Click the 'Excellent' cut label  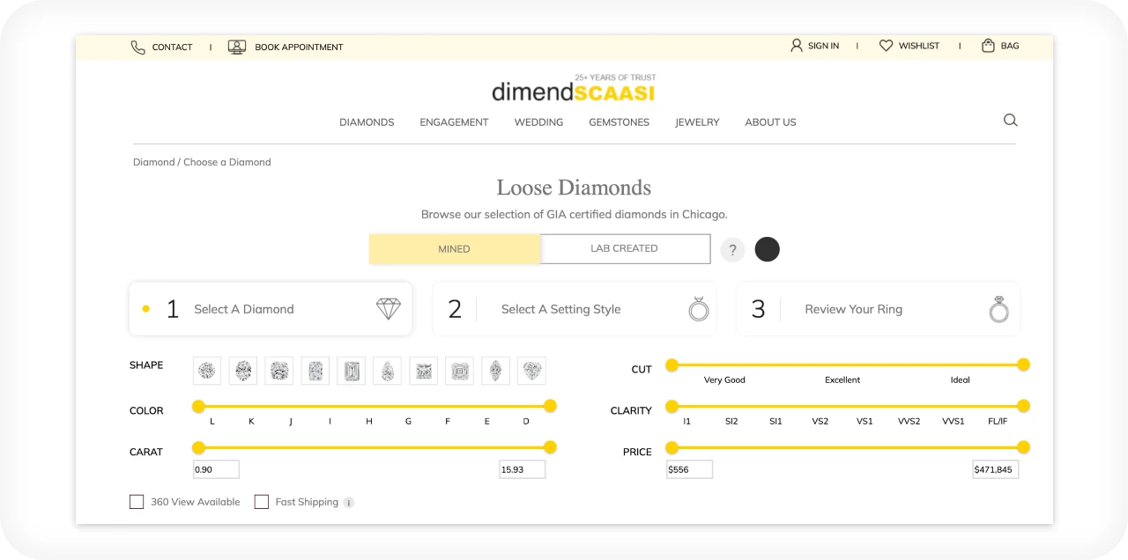842,380
